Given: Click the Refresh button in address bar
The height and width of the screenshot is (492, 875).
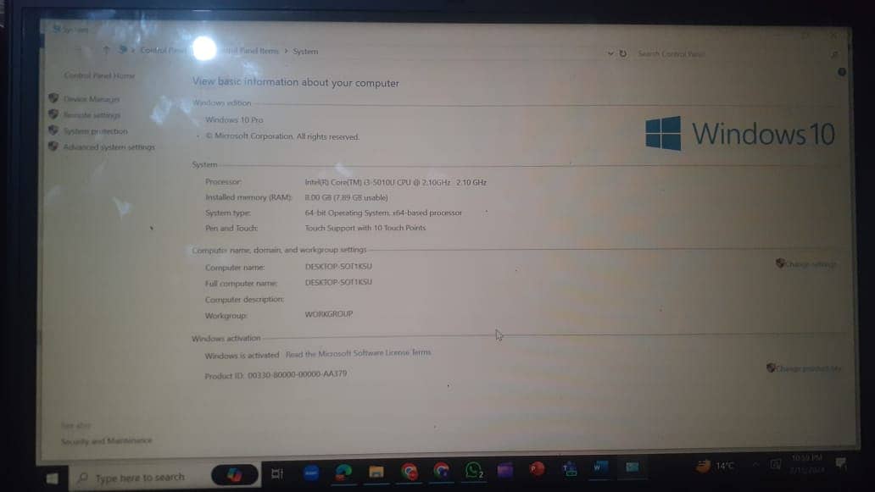Looking at the screenshot, I should pyautogui.click(x=623, y=53).
